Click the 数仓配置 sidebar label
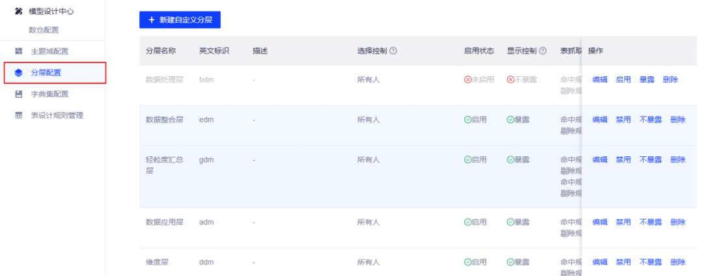The width and height of the screenshot is (703, 276). tap(44, 30)
